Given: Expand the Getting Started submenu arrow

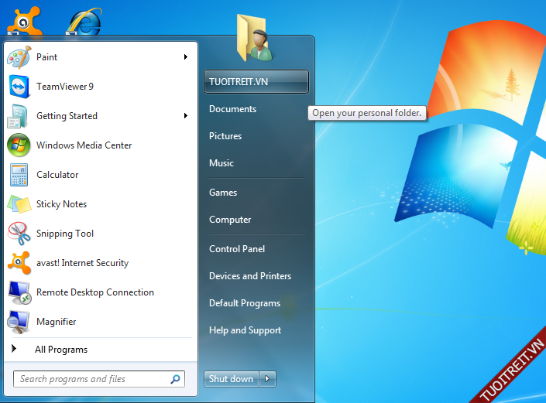Looking at the screenshot, I should point(186,116).
